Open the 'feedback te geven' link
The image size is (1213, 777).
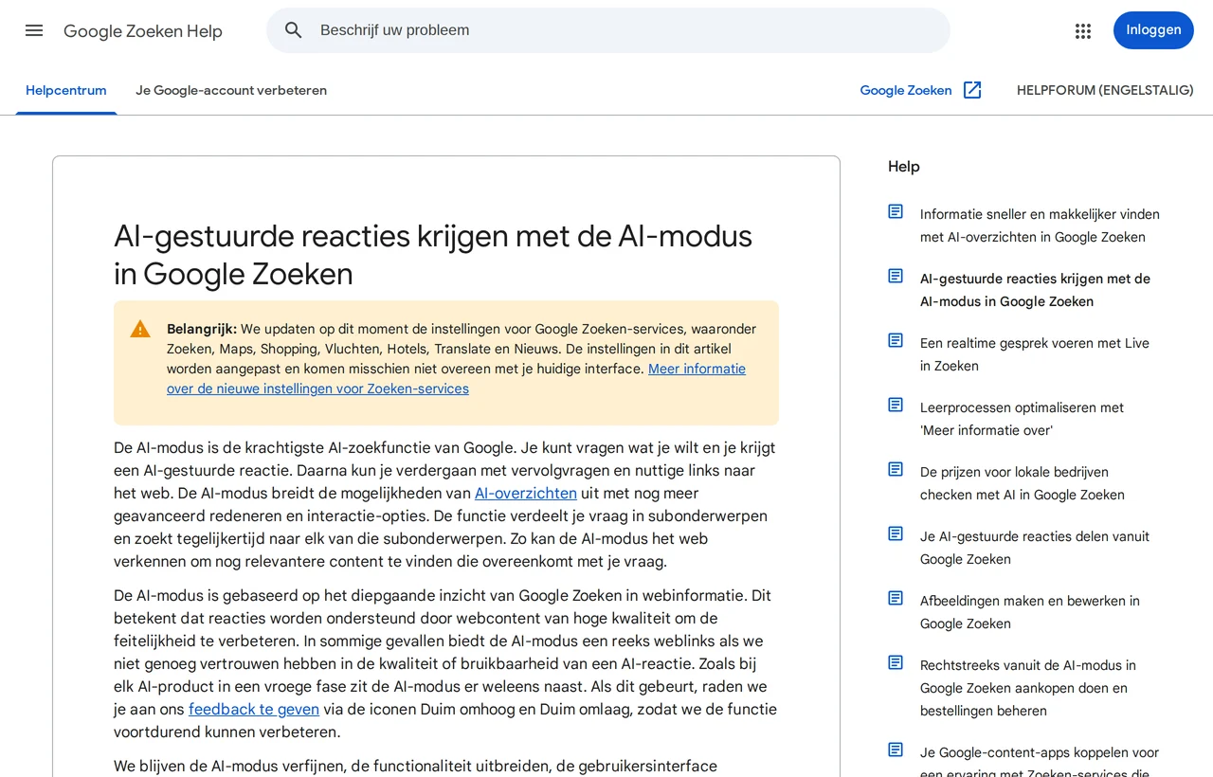[254, 709]
